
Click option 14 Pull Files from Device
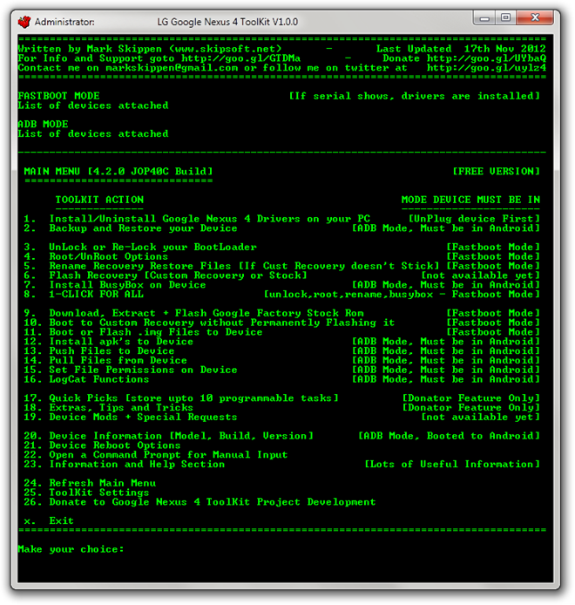coord(105,360)
